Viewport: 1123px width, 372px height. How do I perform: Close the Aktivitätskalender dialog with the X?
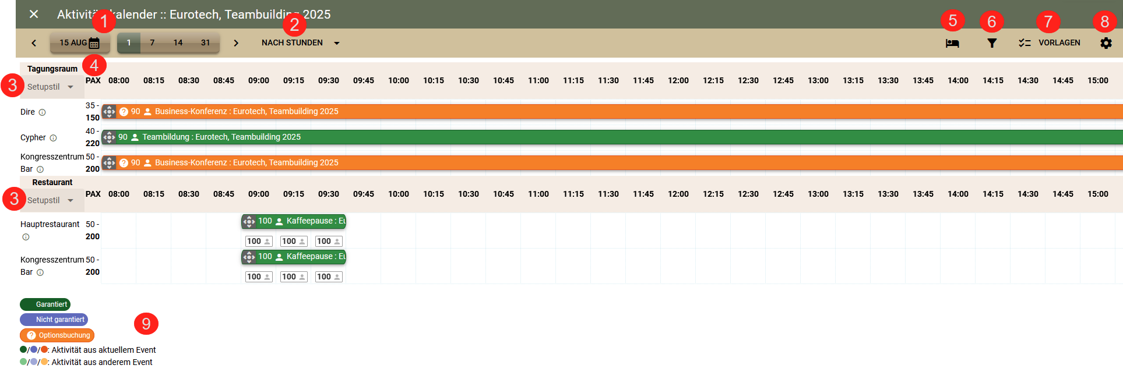(x=34, y=14)
